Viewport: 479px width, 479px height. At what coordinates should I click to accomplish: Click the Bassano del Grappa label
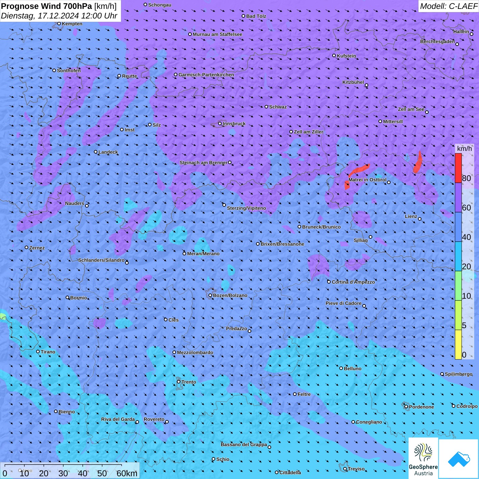[x=244, y=444]
